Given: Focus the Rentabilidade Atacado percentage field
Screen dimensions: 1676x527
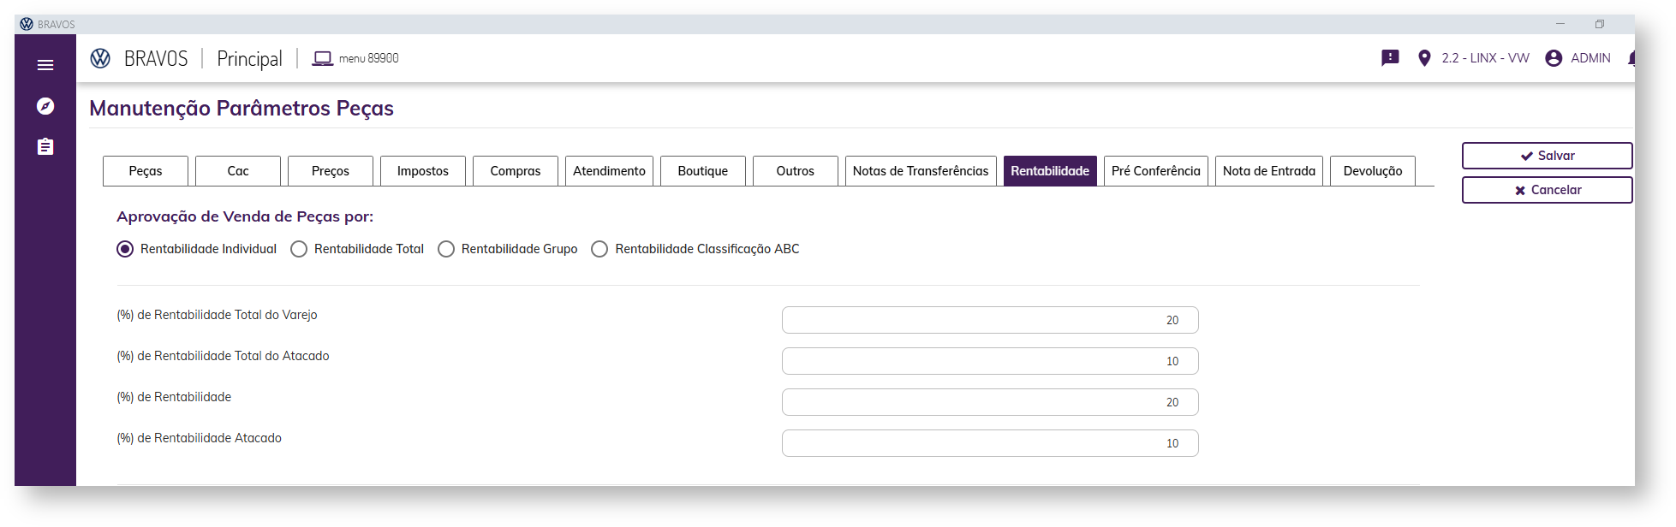Looking at the screenshot, I should tap(989, 443).
